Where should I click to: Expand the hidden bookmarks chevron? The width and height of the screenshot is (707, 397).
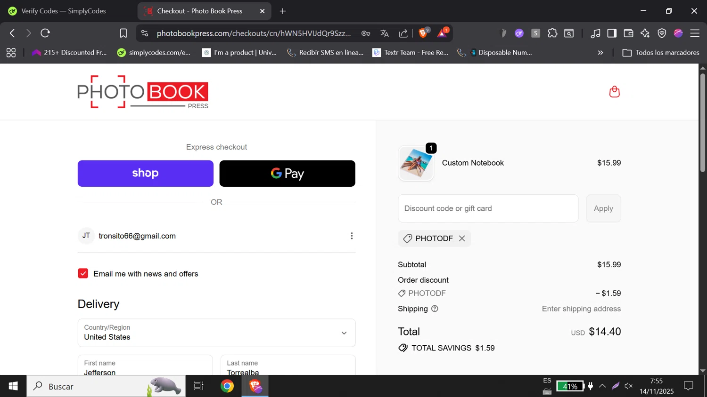[600, 53]
